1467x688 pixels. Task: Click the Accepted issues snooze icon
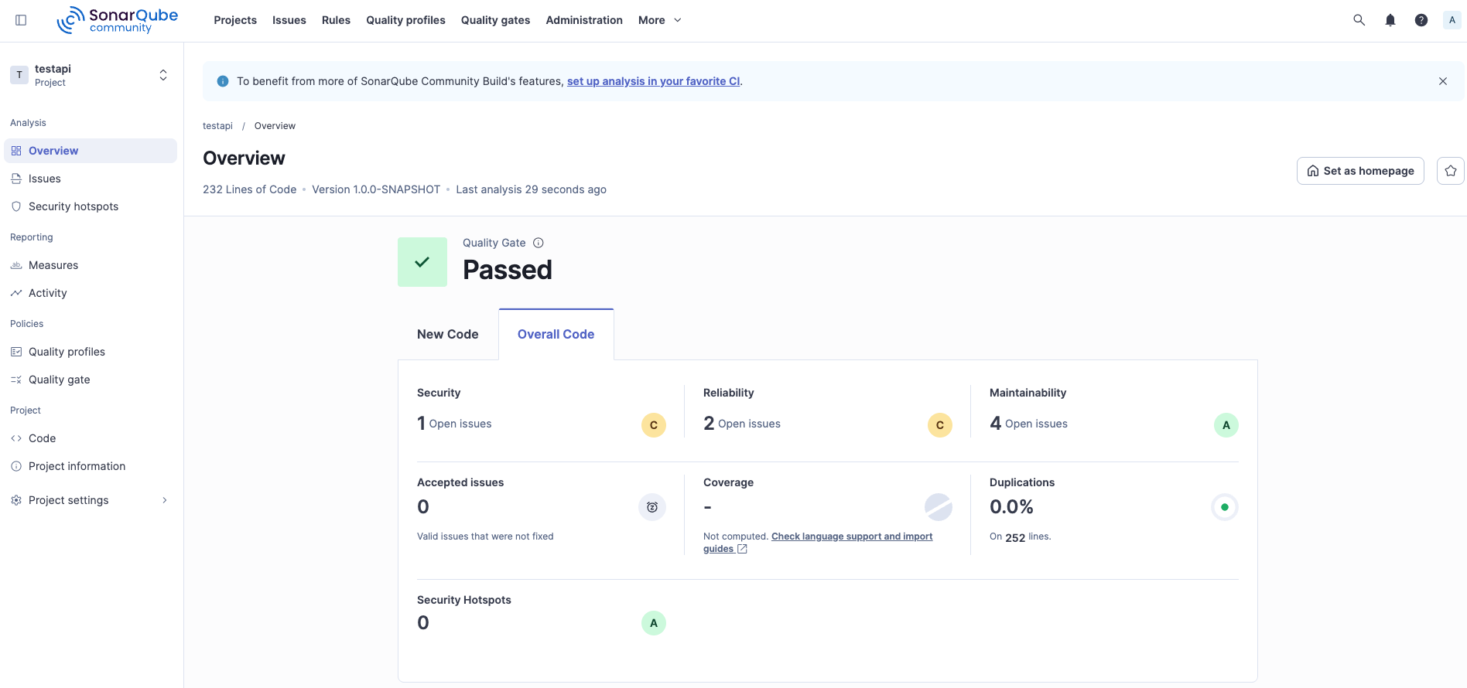tap(652, 507)
